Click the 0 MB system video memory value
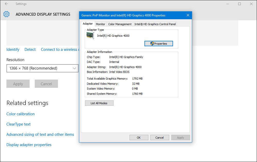Image resolution: width=257 pixels, height=162 pixels. pos(135,89)
